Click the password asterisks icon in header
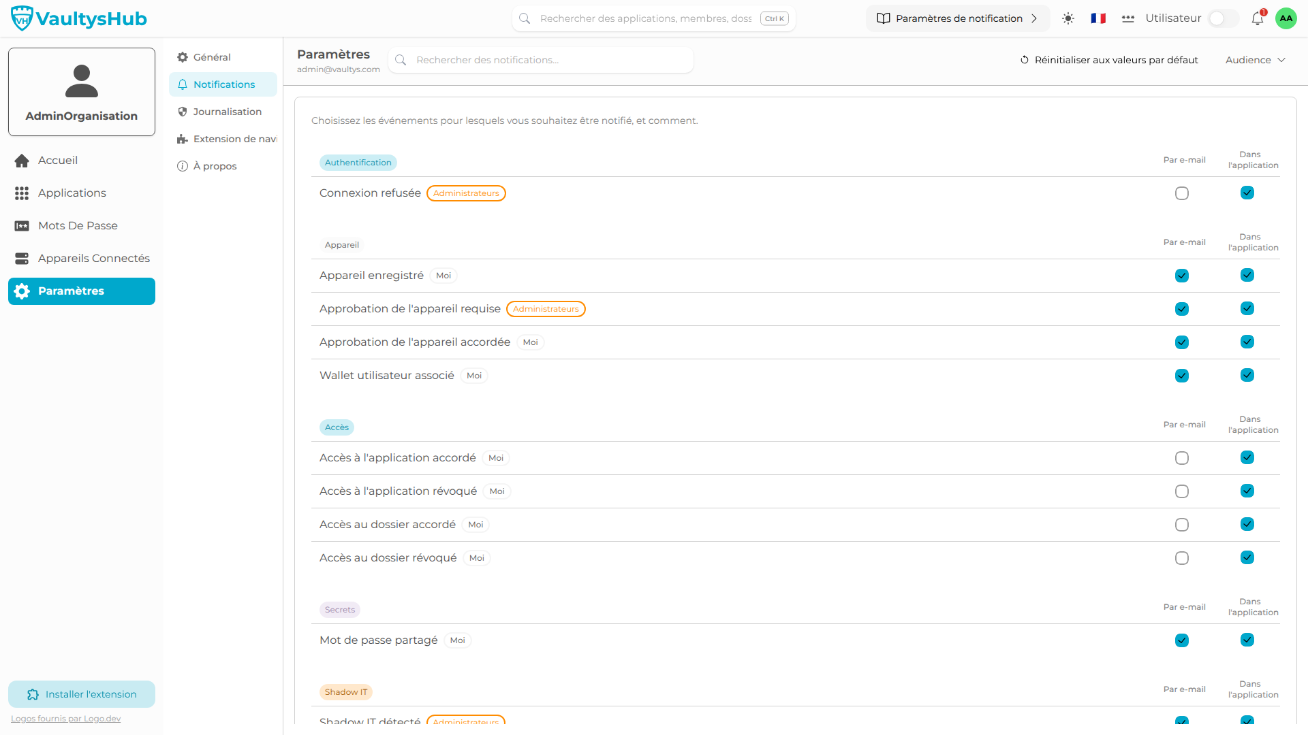Screen dimensions: 1308x735 pos(1128,18)
